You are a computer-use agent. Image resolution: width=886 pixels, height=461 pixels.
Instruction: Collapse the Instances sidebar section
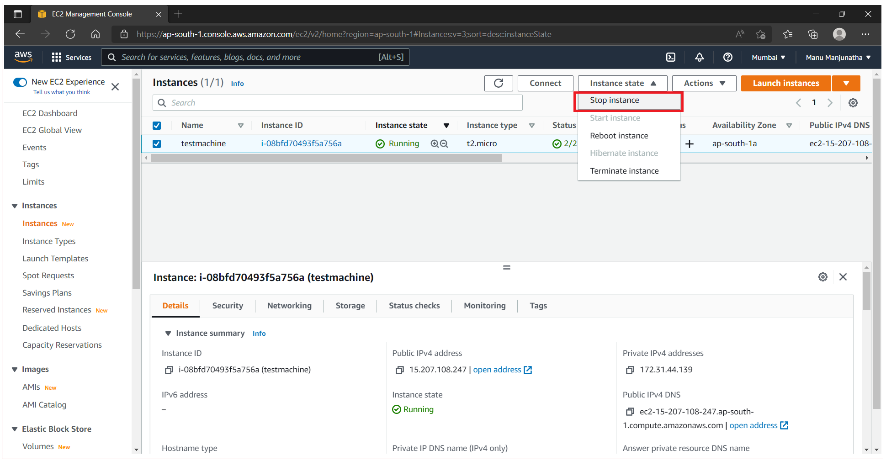pyautogui.click(x=15, y=206)
